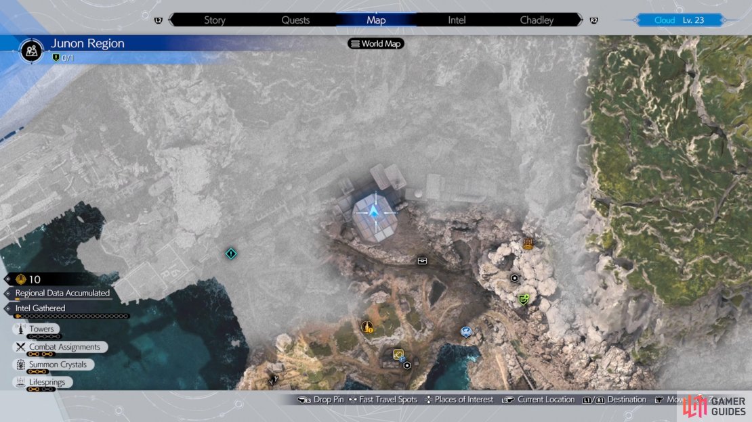Image resolution: width=752 pixels, height=422 pixels.
Task: Open the Quests tab
Action: pyautogui.click(x=295, y=20)
